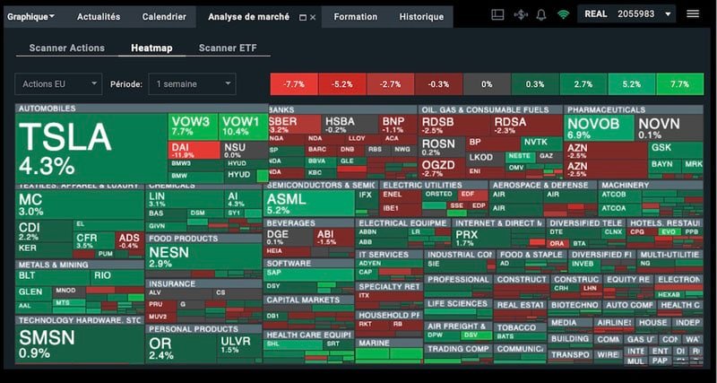The image size is (717, 383).
Task: Click the ELECTRIC UTILITIES sector header
Action: pos(435,185)
